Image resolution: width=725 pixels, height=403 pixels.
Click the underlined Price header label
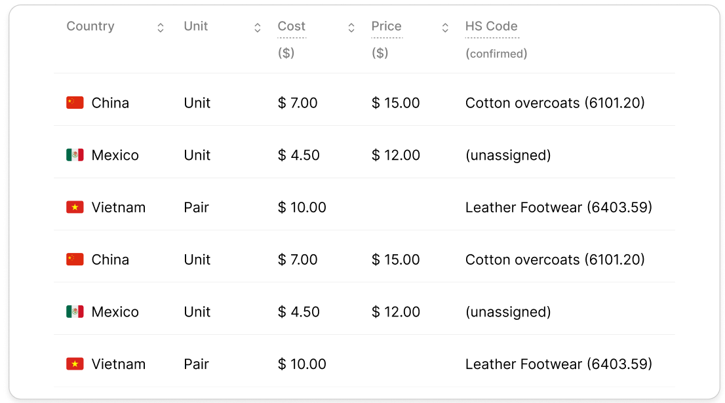tap(386, 26)
